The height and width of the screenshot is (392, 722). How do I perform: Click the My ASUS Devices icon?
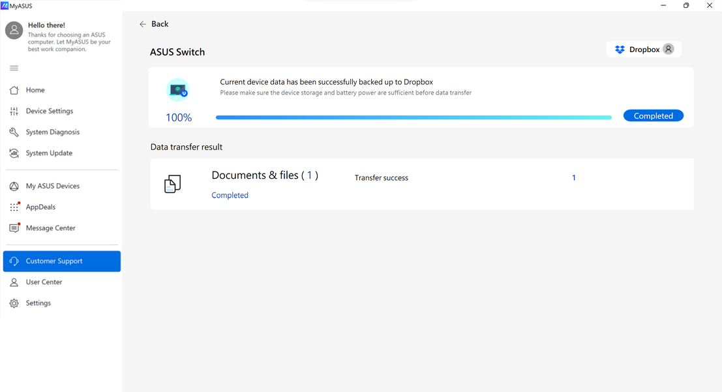coord(14,187)
